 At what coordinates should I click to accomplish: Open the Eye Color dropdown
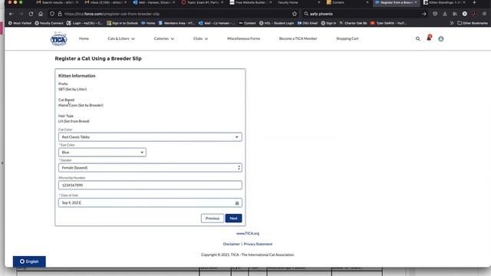pyautogui.click(x=102, y=153)
